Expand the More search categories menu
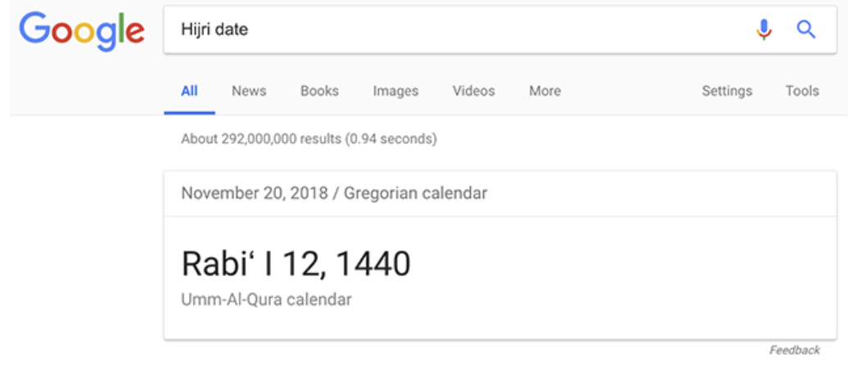Image resolution: width=858 pixels, height=375 pixels. tap(545, 91)
